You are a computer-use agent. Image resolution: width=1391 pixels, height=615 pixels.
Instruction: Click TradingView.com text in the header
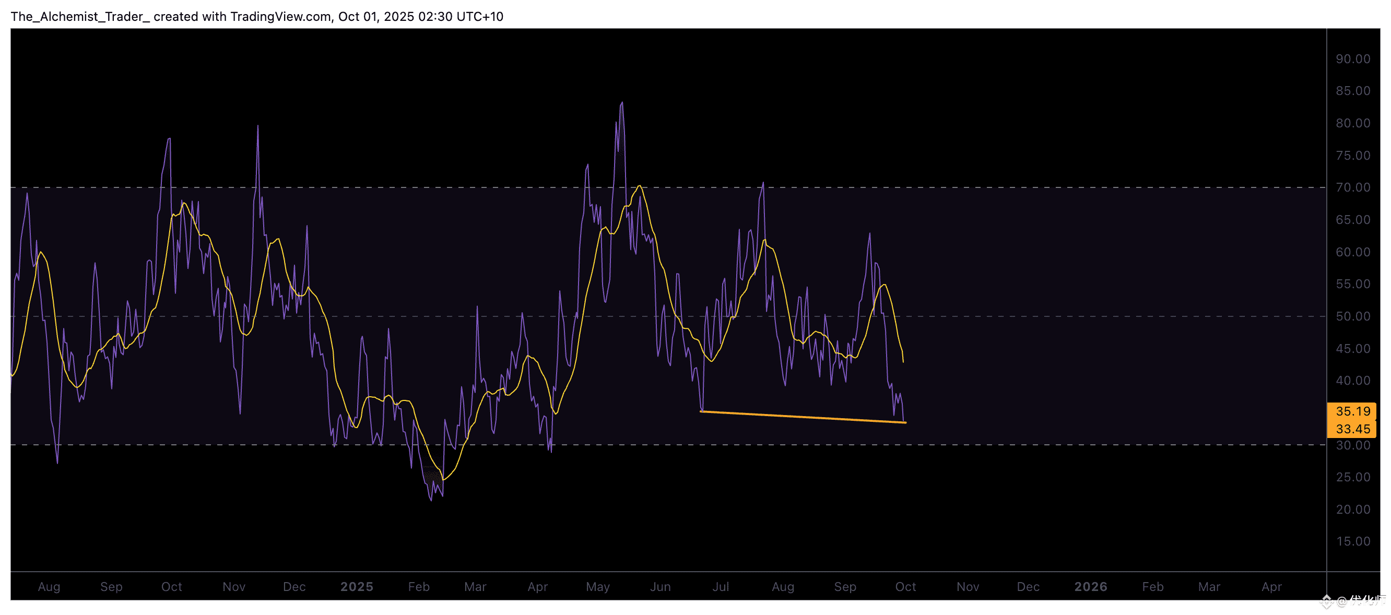280,17
